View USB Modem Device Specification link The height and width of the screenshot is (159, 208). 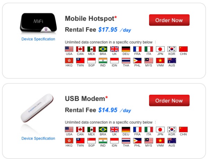pos(38,138)
